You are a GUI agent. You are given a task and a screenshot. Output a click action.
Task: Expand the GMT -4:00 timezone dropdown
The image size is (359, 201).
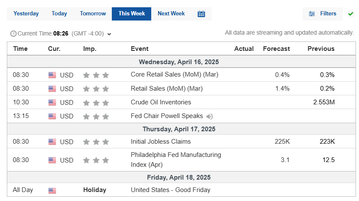[109, 34]
